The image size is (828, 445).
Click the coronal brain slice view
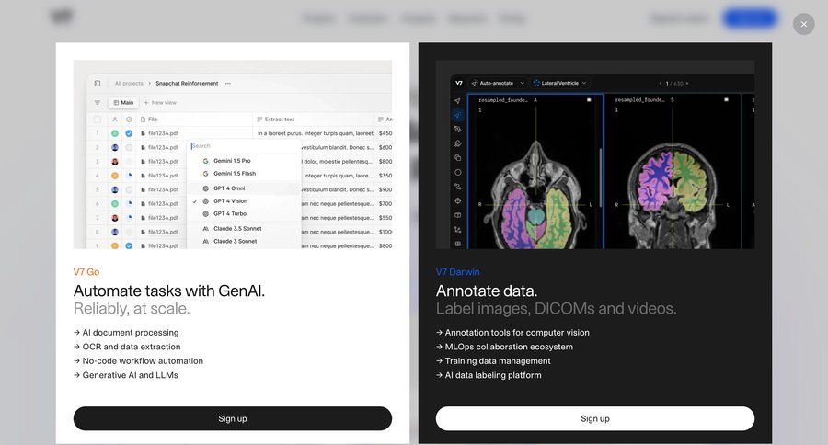673,172
